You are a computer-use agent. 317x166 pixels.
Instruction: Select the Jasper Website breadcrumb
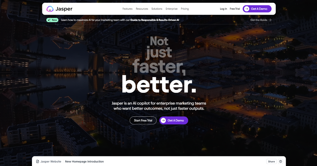pos(51,162)
